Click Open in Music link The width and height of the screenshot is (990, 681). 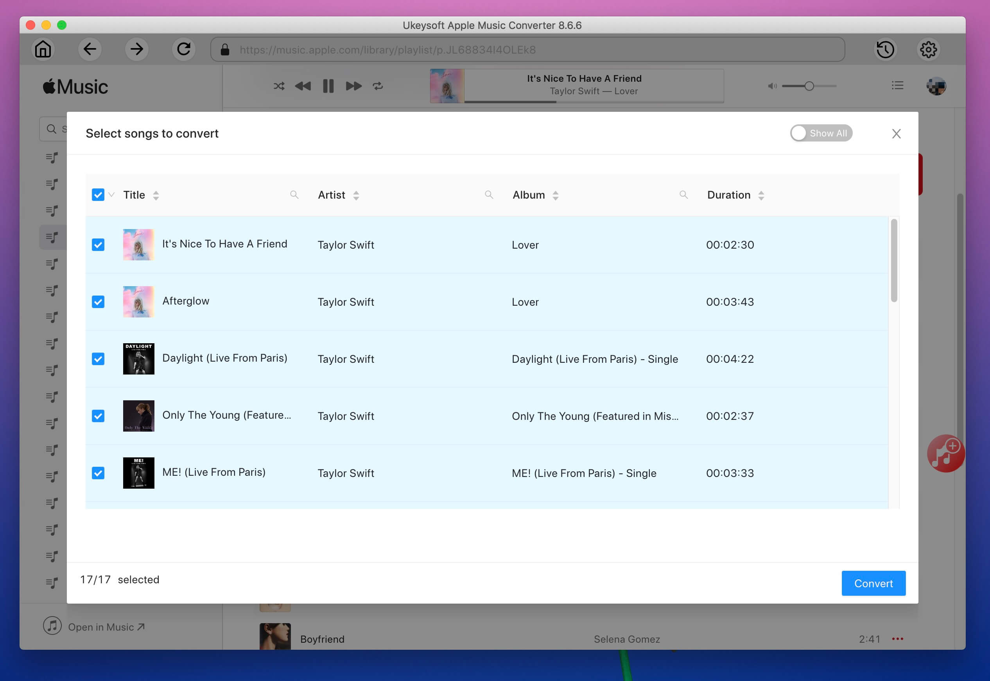coord(106,626)
